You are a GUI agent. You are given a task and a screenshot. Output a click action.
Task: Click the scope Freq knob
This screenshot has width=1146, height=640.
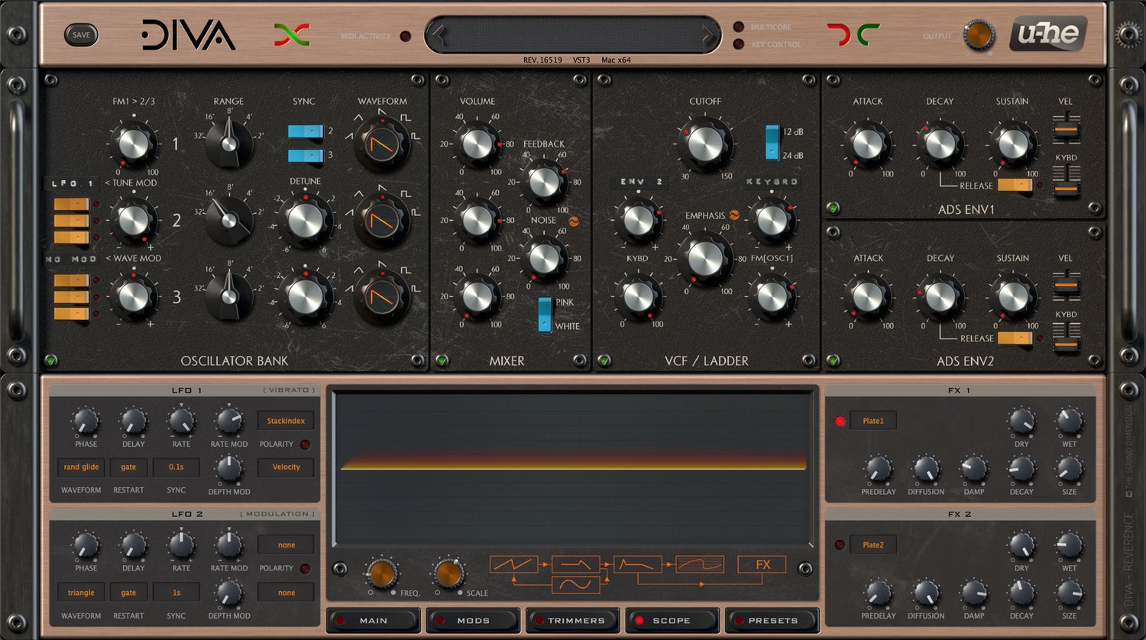click(380, 573)
